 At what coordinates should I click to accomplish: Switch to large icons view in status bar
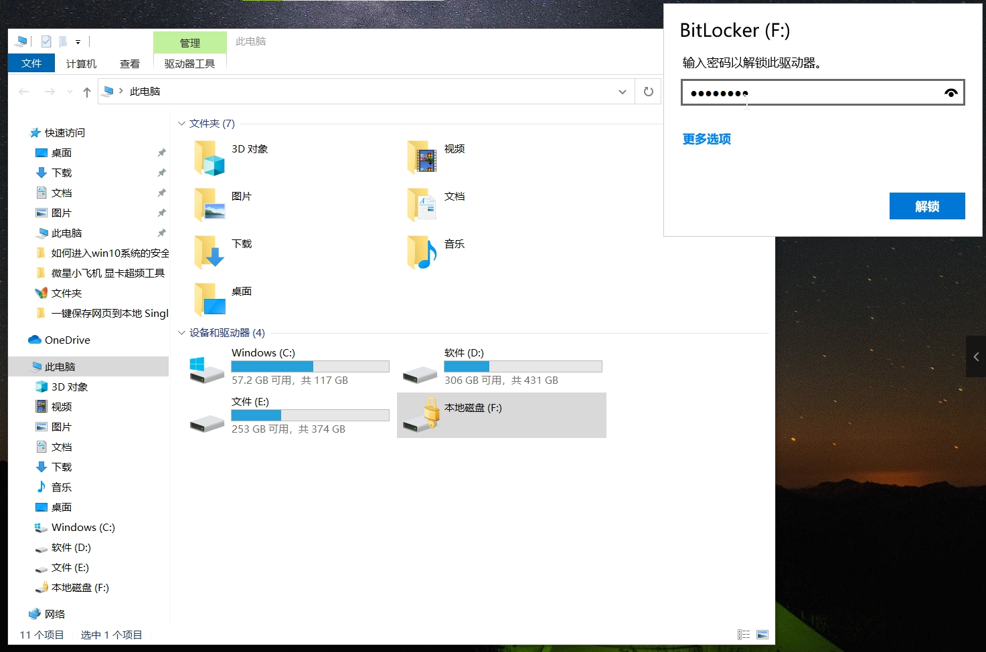point(762,635)
